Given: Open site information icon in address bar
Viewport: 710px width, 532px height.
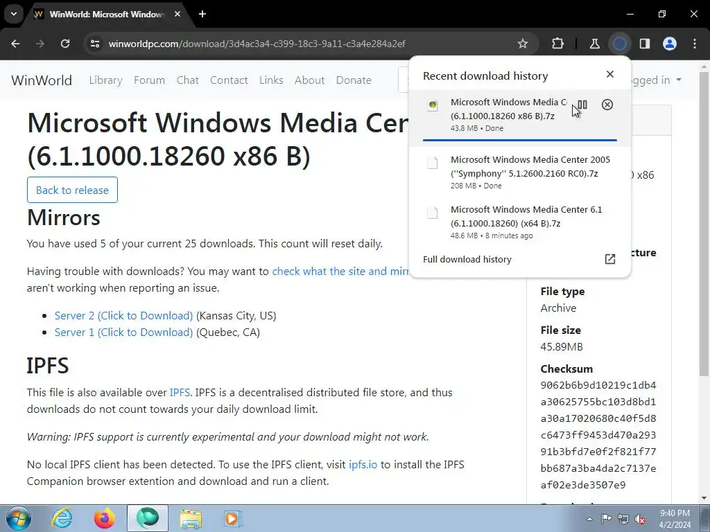Looking at the screenshot, I should click(95, 44).
